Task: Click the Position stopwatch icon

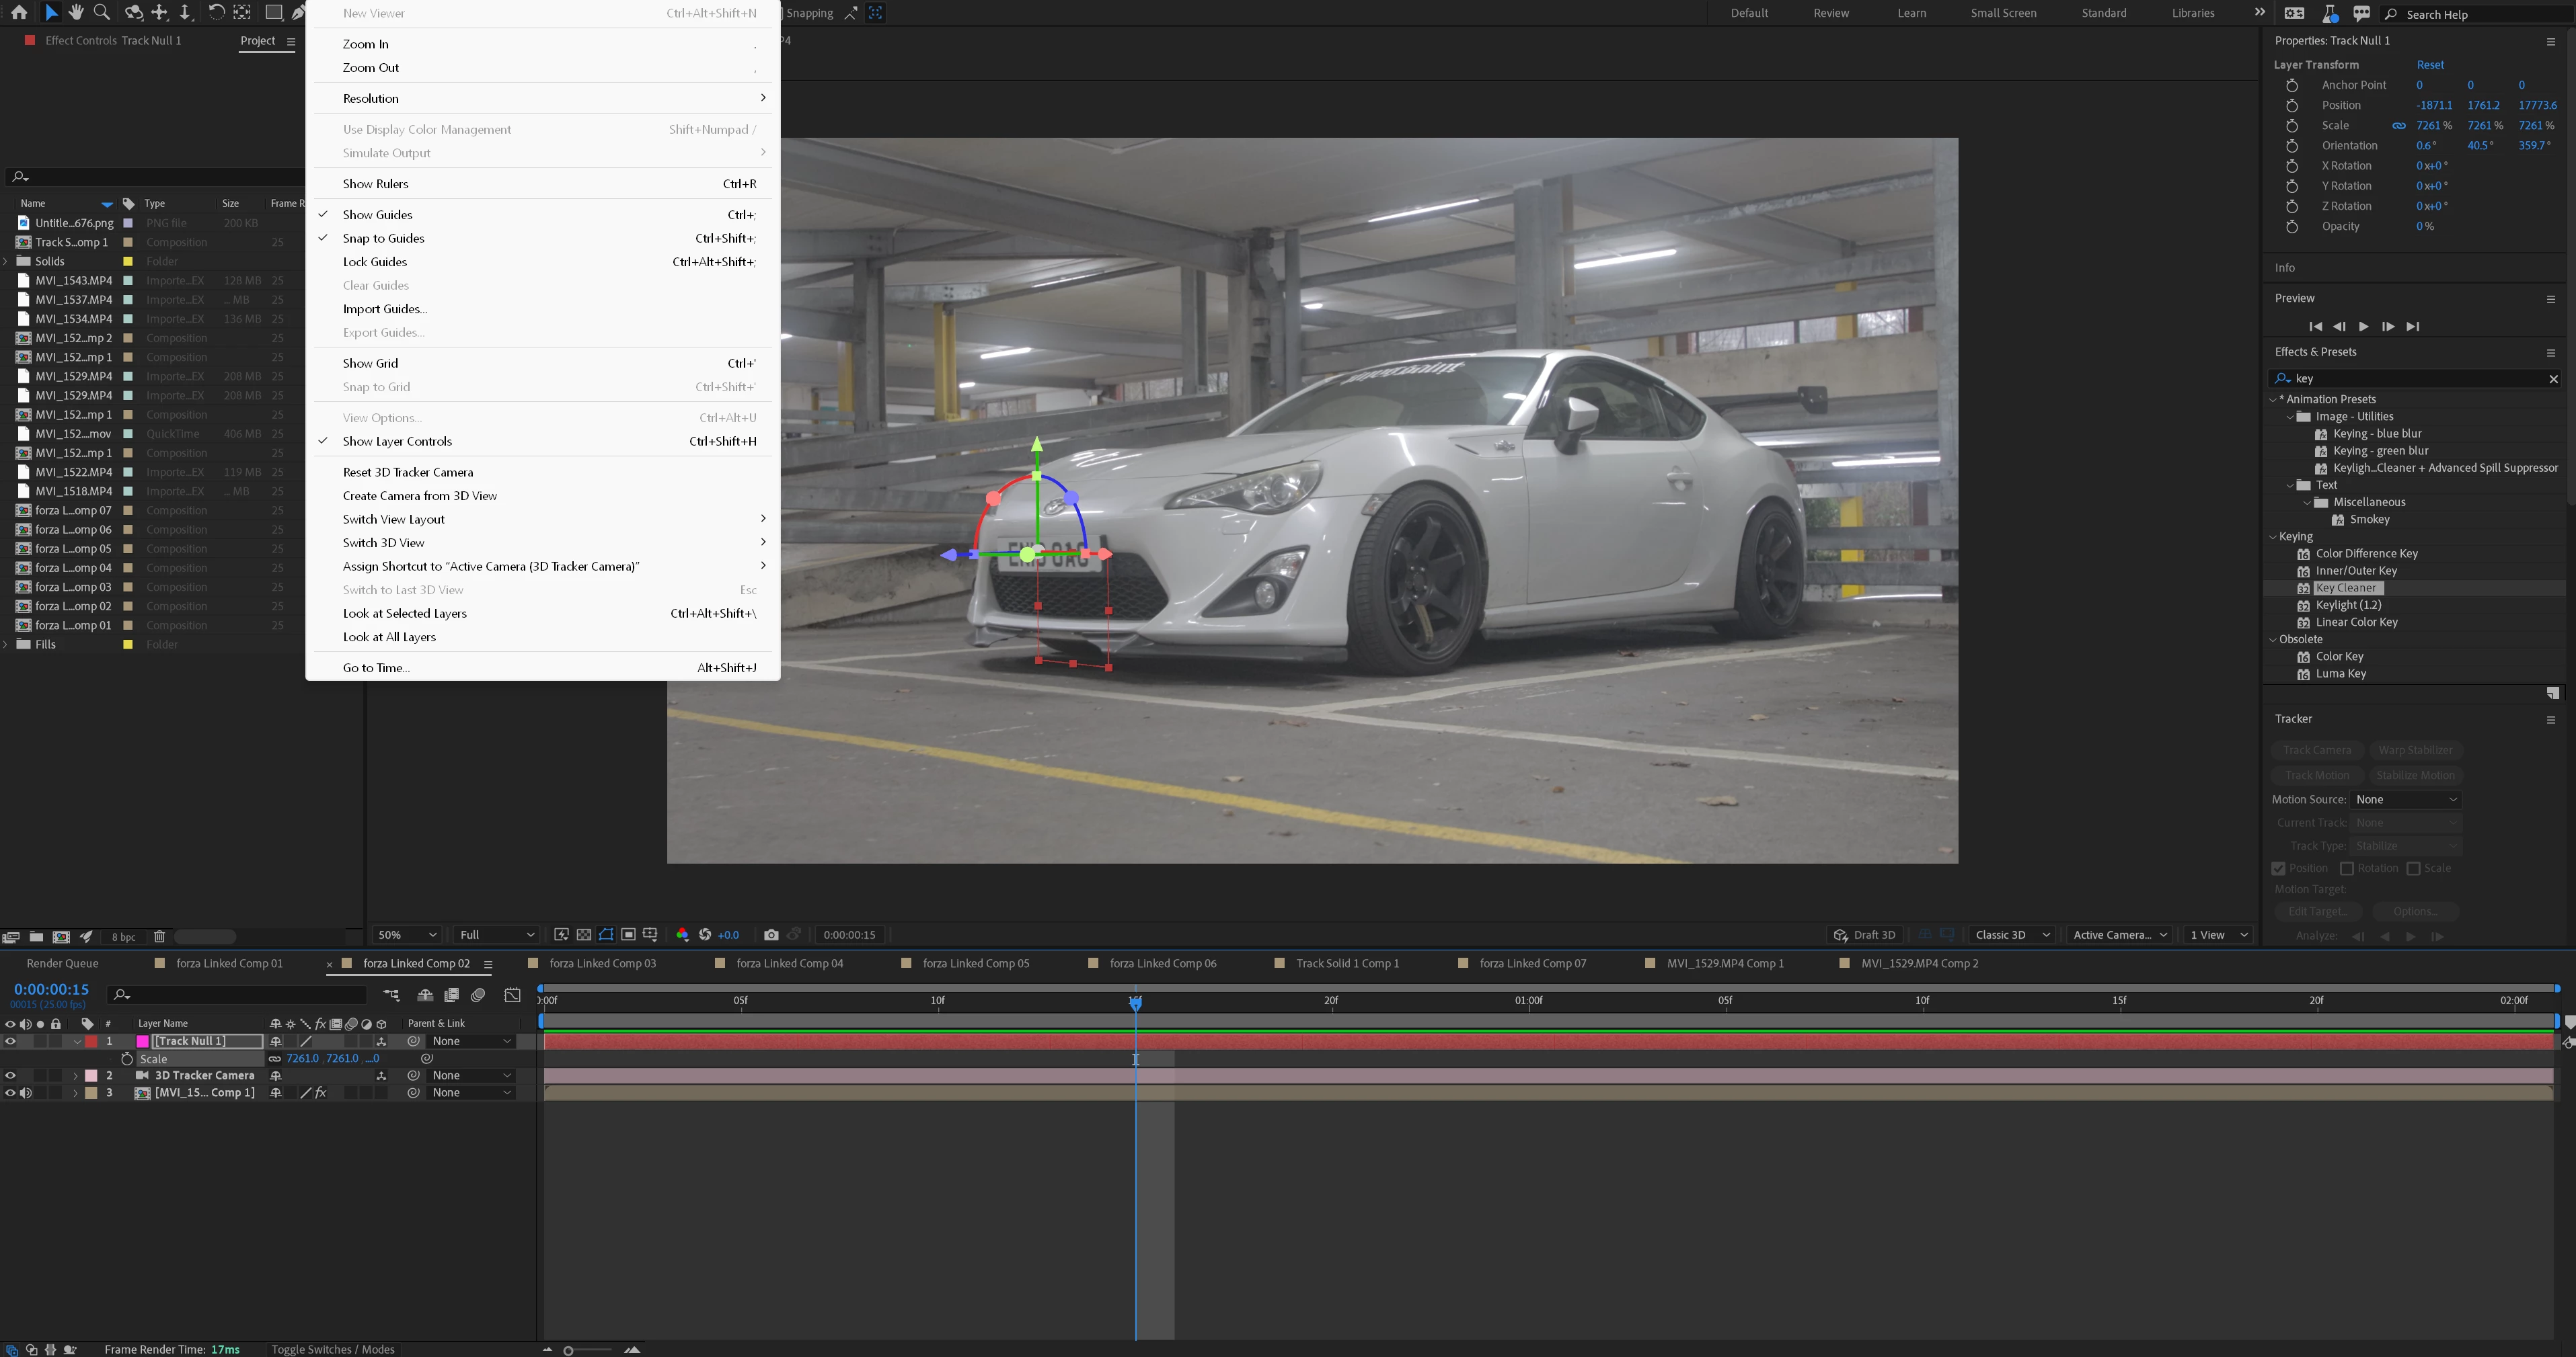Action: [2292, 106]
